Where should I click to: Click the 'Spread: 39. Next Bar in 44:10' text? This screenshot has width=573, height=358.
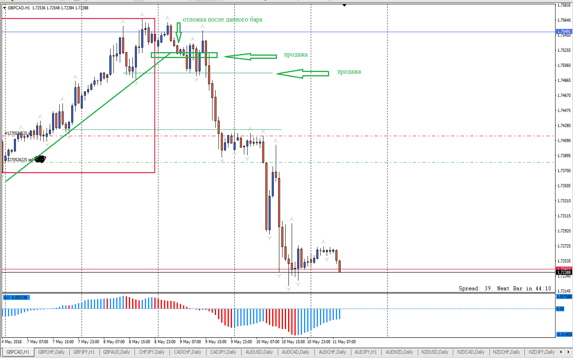tap(505, 288)
